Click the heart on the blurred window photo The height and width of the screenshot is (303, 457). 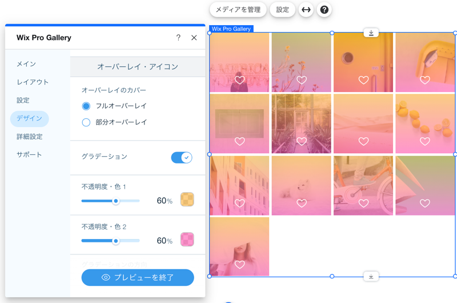click(239, 141)
